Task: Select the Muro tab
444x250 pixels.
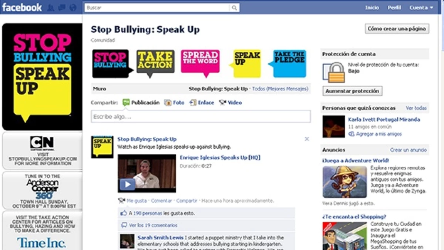Action: [x=99, y=89]
